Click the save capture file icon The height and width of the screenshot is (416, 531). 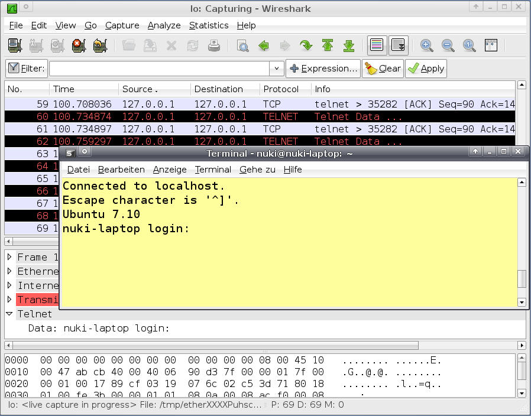150,45
